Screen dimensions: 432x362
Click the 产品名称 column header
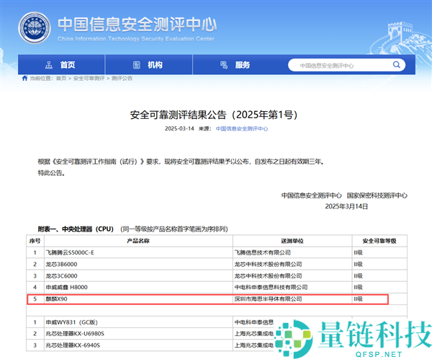pyautogui.click(x=138, y=241)
